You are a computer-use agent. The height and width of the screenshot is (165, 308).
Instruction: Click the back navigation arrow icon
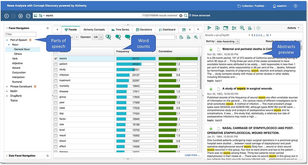(x=7, y=15)
